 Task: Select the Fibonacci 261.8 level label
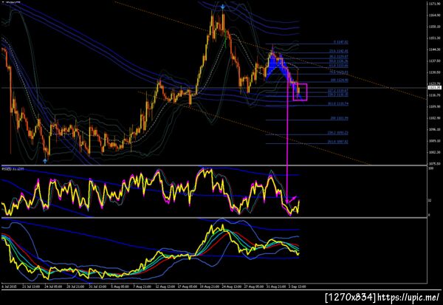click(x=338, y=142)
